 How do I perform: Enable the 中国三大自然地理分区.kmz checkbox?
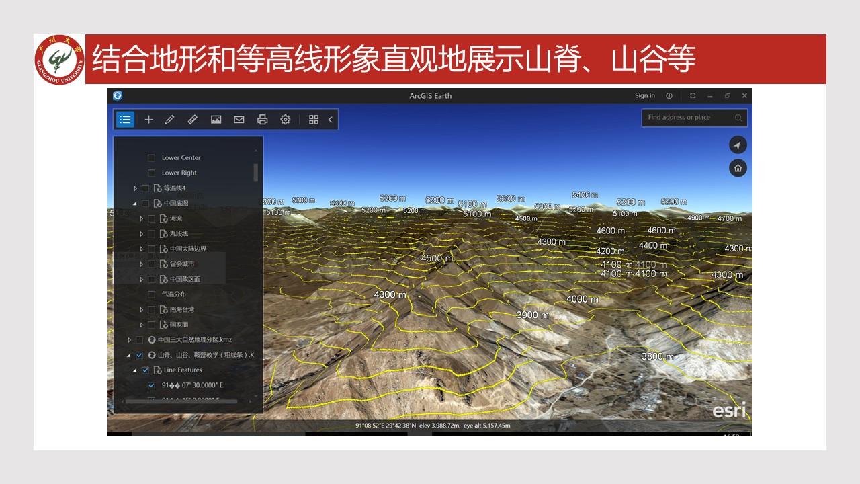(139, 340)
